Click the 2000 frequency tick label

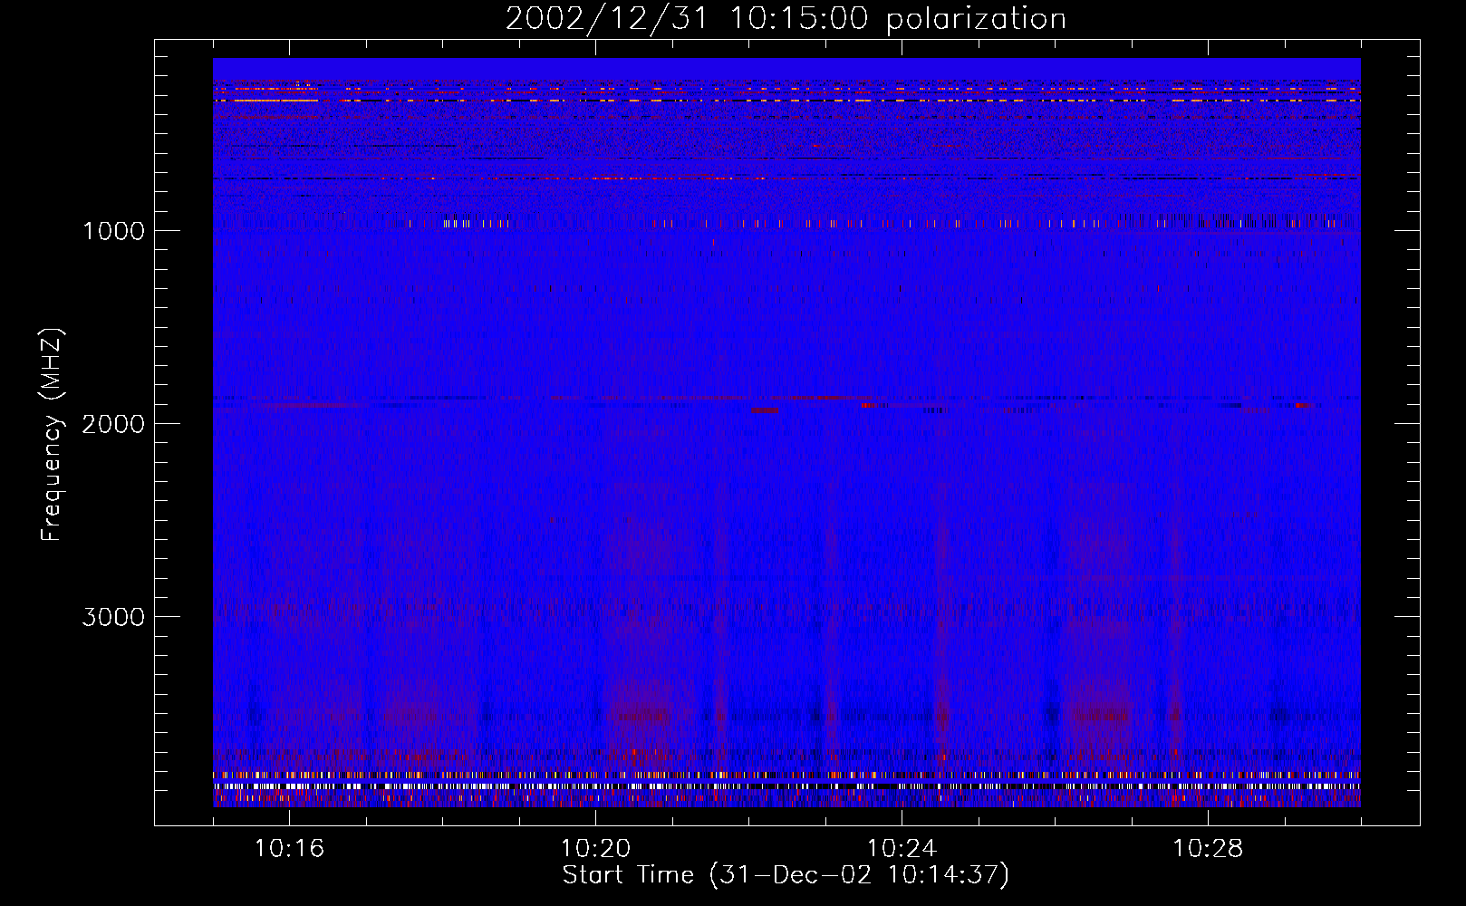click(113, 424)
